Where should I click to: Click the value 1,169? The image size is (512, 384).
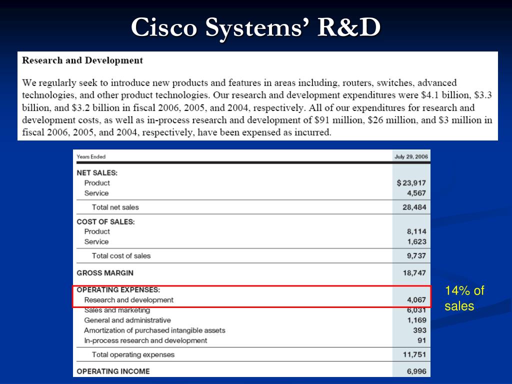pos(416,320)
